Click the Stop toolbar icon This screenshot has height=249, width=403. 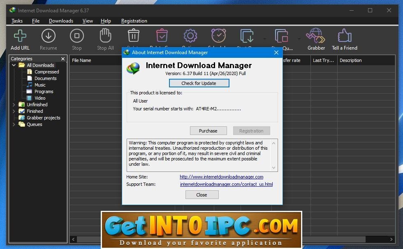point(76,36)
